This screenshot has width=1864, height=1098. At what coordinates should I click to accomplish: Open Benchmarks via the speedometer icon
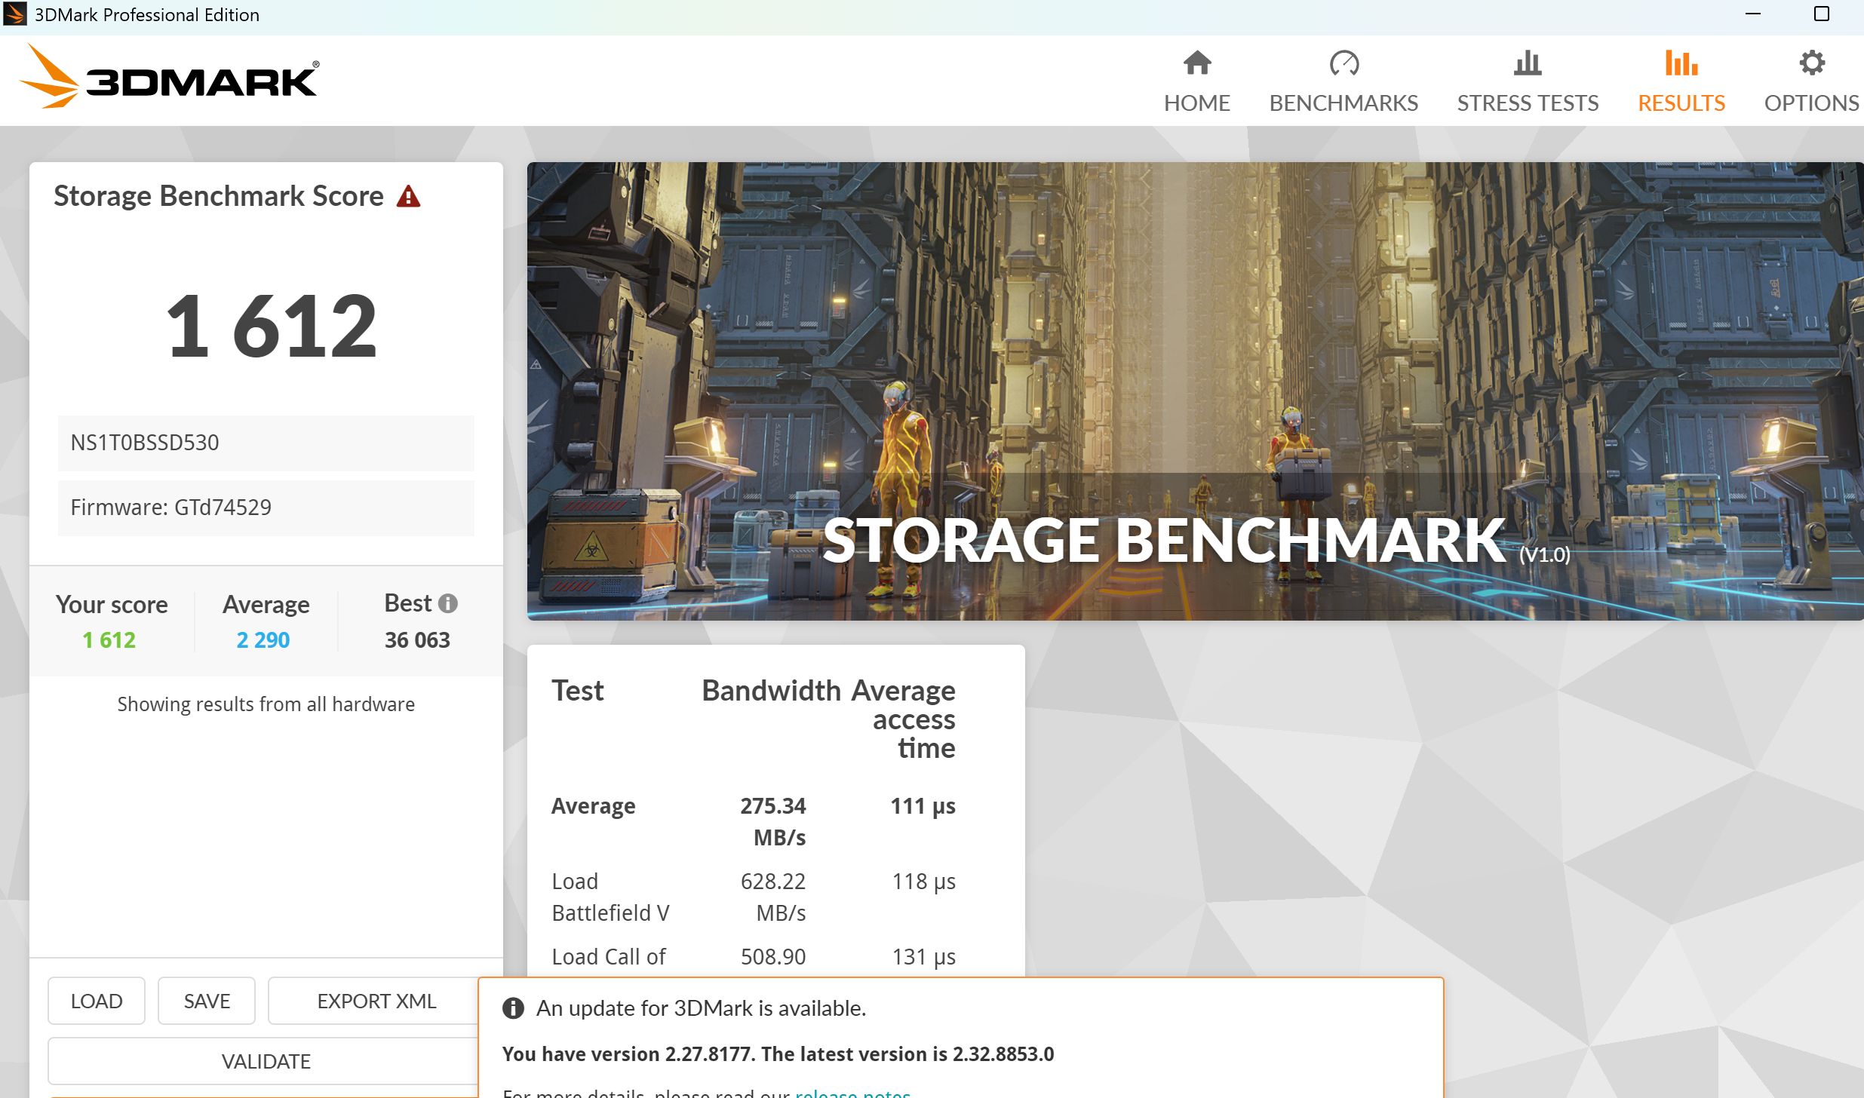click(x=1343, y=63)
